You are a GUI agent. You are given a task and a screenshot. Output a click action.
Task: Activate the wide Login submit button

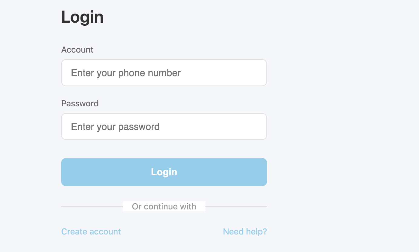tap(164, 172)
